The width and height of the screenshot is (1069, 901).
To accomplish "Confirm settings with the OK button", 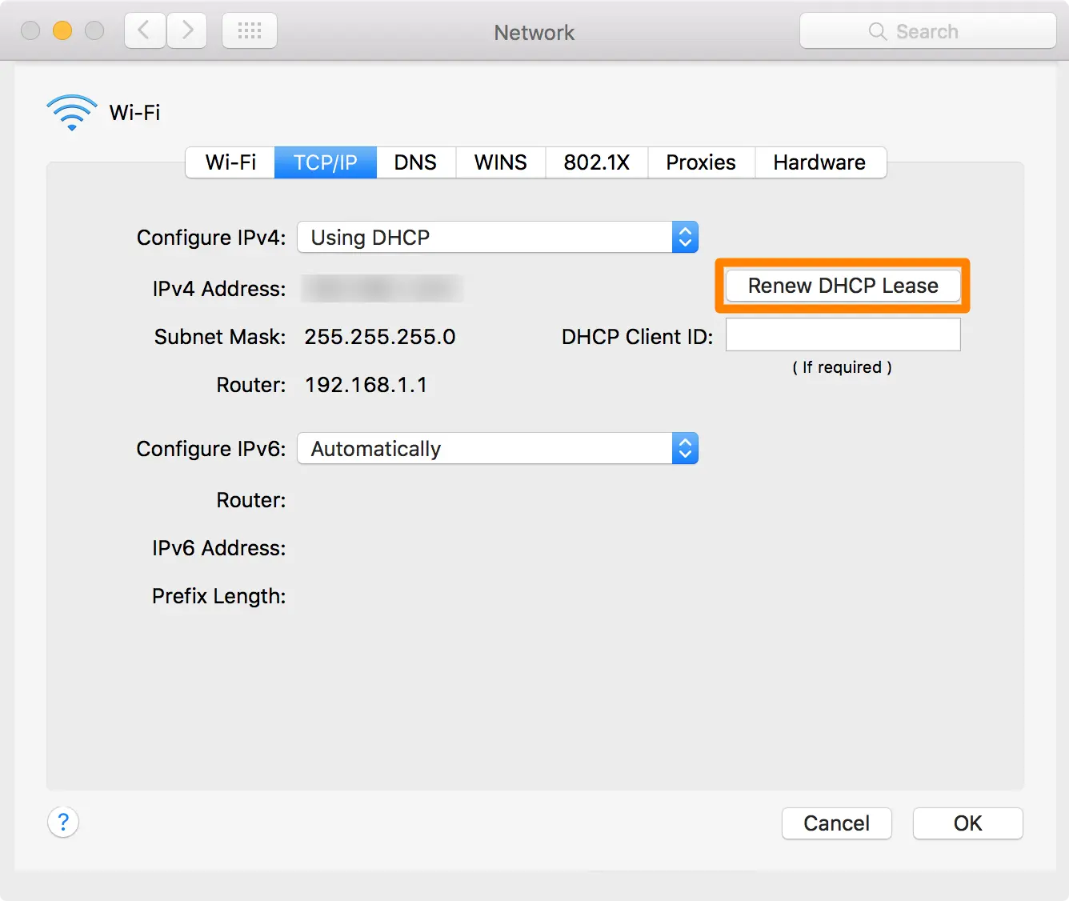I will 968,823.
